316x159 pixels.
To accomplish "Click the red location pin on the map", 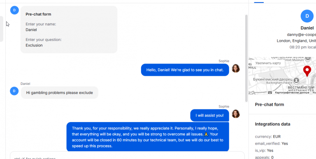I will pyautogui.click(x=307, y=71).
